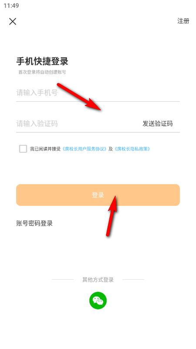The height and width of the screenshot is (349, 196).
Task: Tap the divider line left of 其他方式登录
Action: tap(63, 280)
